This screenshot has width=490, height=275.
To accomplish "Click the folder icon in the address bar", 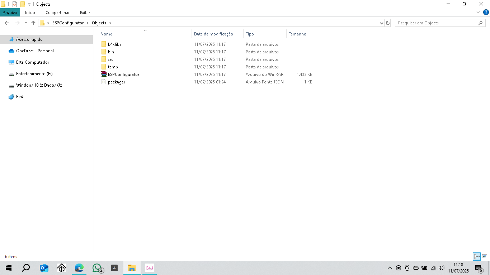I will click(42, 23).
